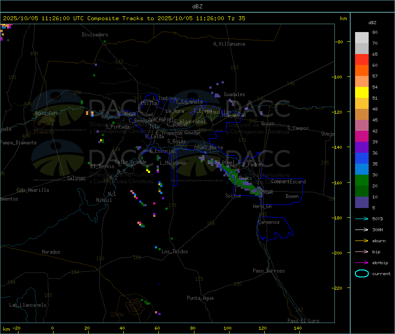Click the 'Pampa_Diamante' map label
The width and height of the screenshot is (395, 334).
18,143
